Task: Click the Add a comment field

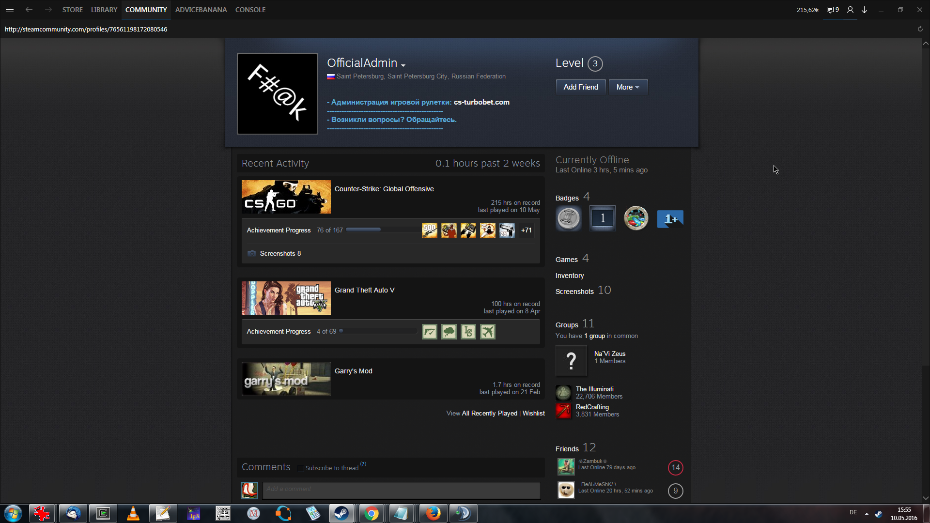Action: (401, 490)
